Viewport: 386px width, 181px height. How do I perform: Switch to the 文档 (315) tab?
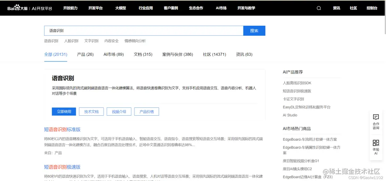(143, 54)
